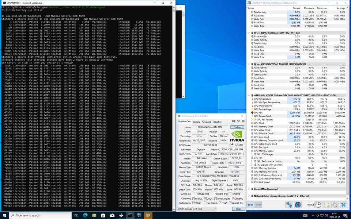
Task: Switch to the Sensors tab in GPU-Z
Action: [x=196, y=122]
